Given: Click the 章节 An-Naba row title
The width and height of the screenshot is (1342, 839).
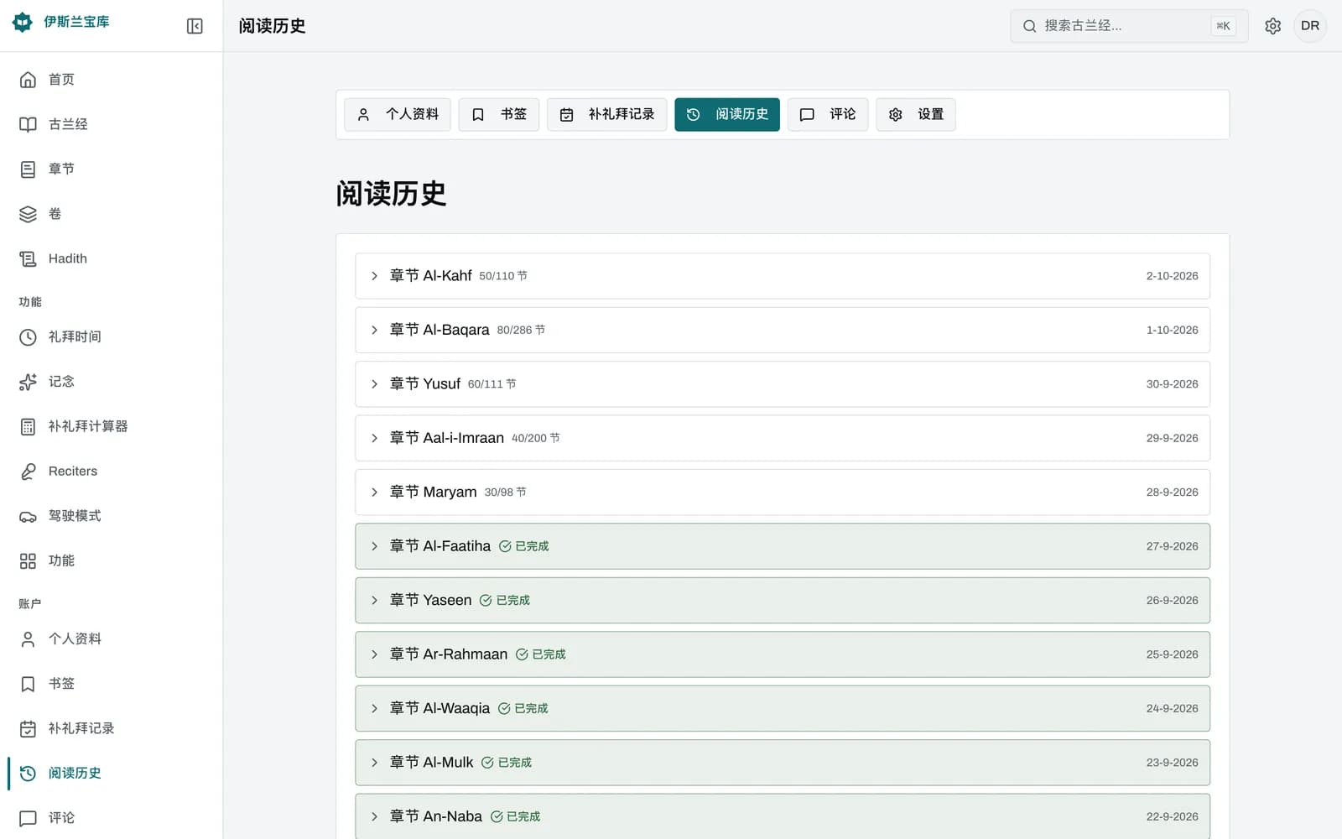Looking at the screenshot, I should pos(436,816).
